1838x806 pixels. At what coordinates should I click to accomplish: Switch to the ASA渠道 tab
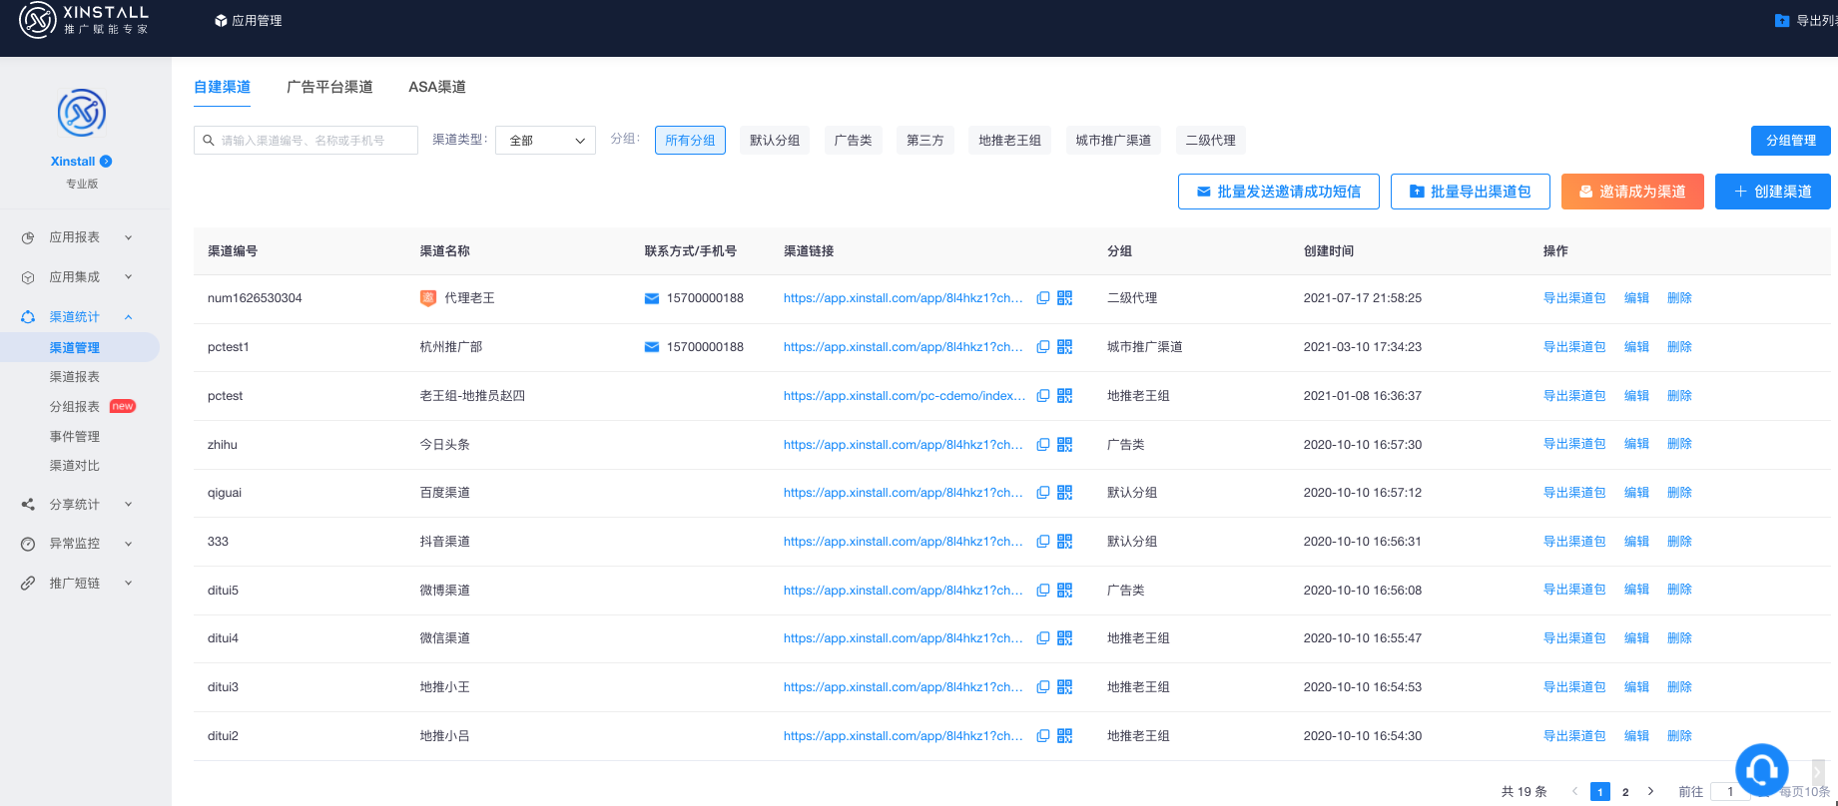click(x=437, y=87)
